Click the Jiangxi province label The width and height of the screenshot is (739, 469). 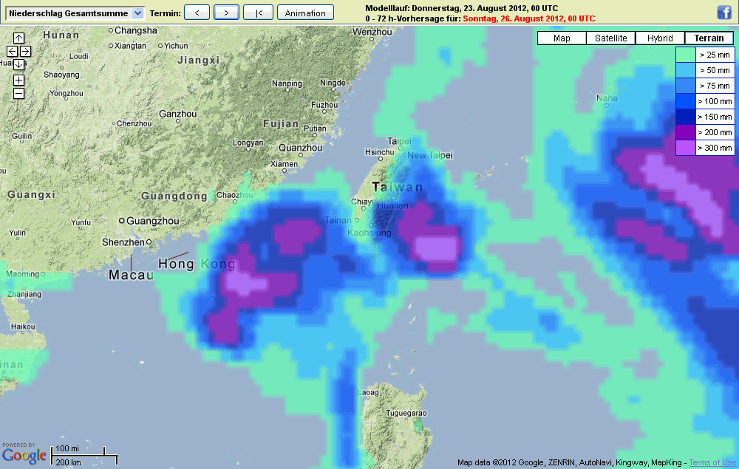[x=198, y=61]
